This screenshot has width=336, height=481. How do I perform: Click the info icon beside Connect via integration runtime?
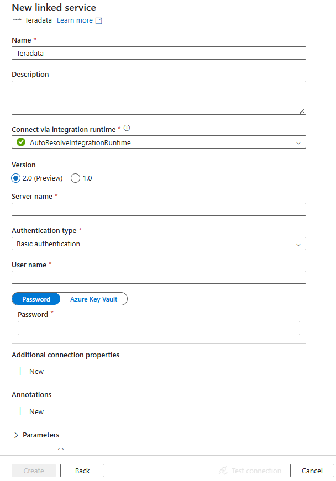click(126, 127)
